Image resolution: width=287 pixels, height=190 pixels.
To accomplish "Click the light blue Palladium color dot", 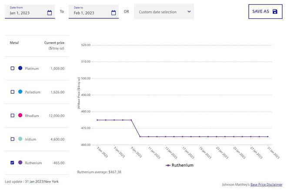I will [20, 92].
